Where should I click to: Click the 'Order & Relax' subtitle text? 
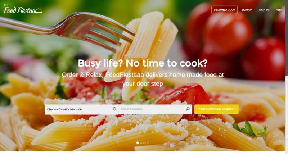point(143,79)
